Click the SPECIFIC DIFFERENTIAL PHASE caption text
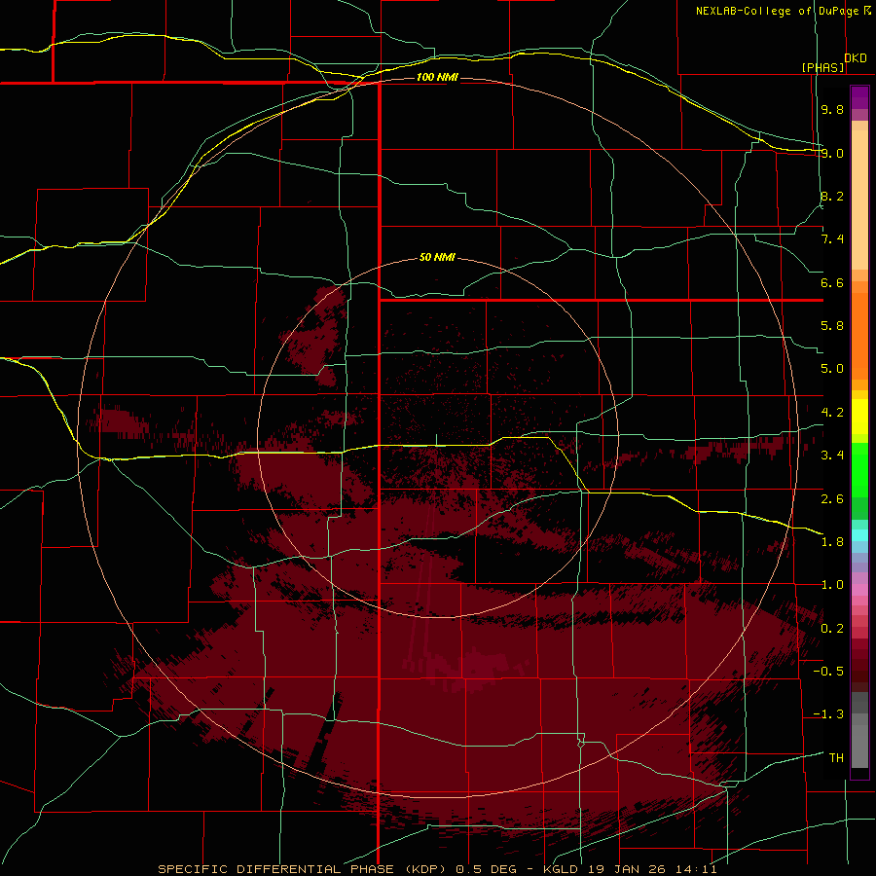This screenshot has width=876, height=876. [x=275, y=869]
